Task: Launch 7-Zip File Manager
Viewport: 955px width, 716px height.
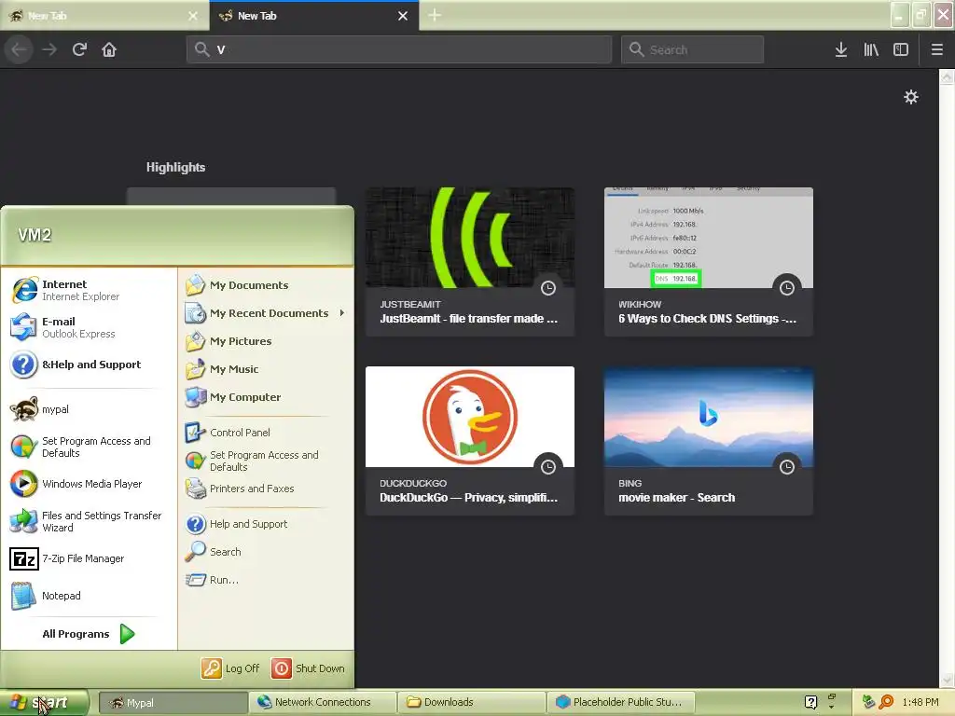Action: [89, 558]
